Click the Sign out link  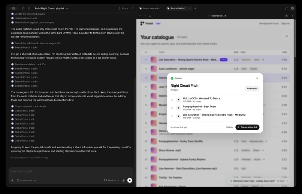point(286,24)
